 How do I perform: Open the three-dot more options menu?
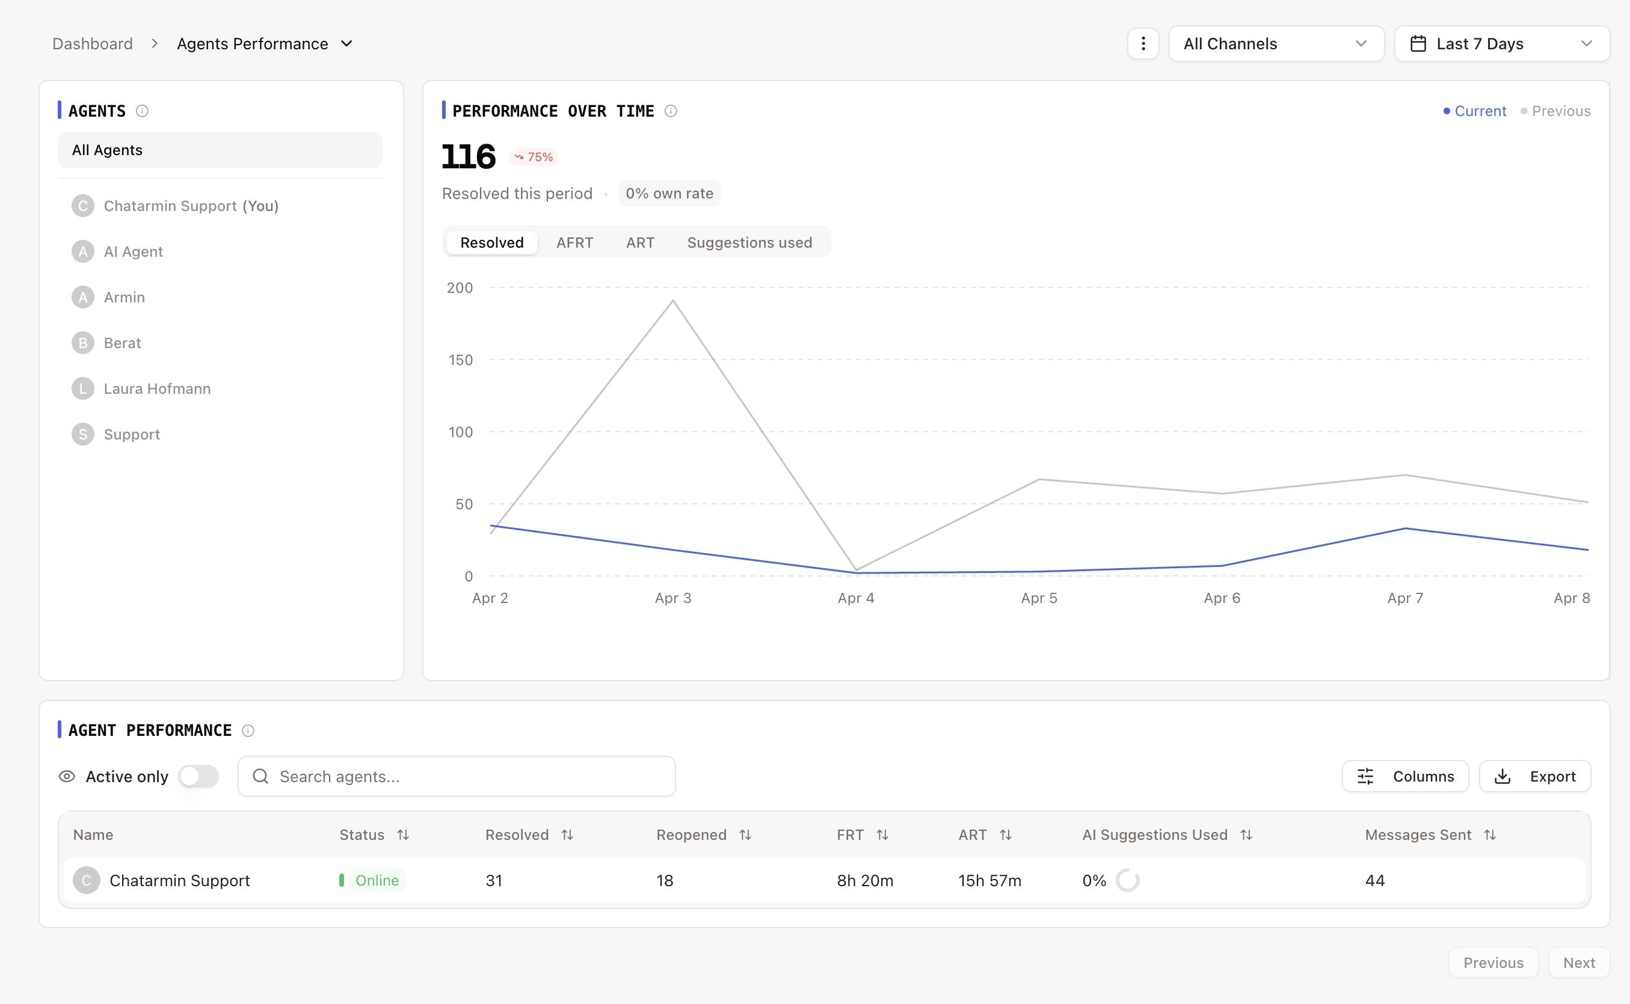[x=1142, y=44]
